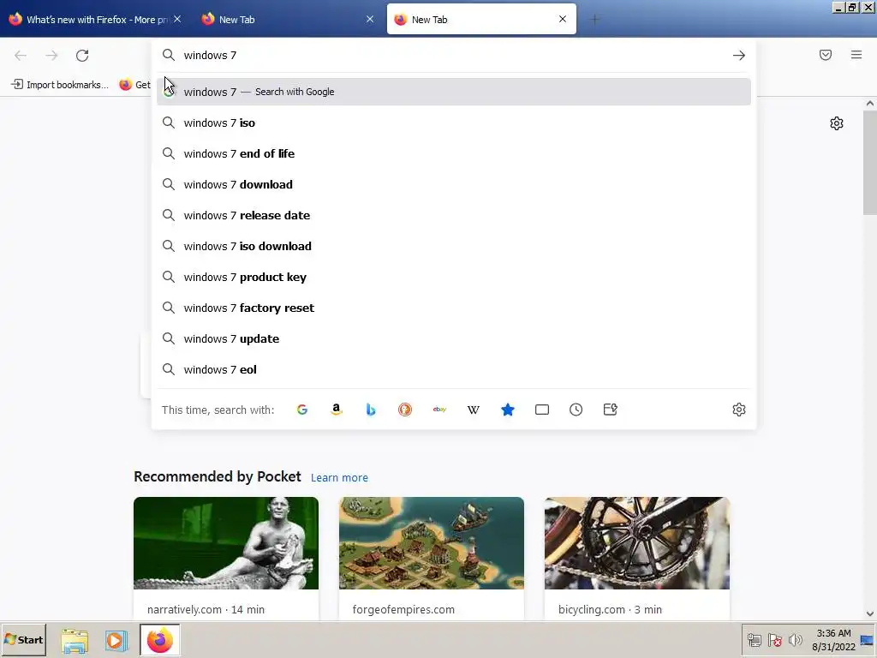Click the Go arrow in the address bar

(739, 56)
